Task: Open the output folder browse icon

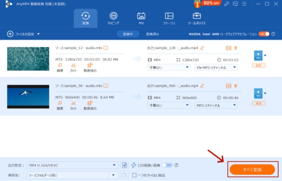Action: 125,175
